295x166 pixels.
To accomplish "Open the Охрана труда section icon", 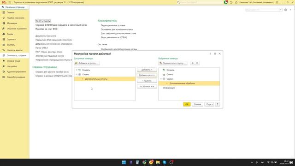I will pos(4,61).
